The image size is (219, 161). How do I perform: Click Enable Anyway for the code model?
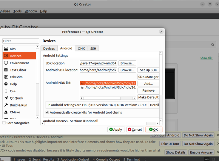[x=201, y=152]
